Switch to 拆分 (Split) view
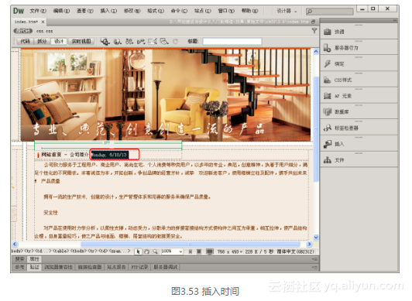Viewport: 412px width, 301px height. click(x=42, y=42)
